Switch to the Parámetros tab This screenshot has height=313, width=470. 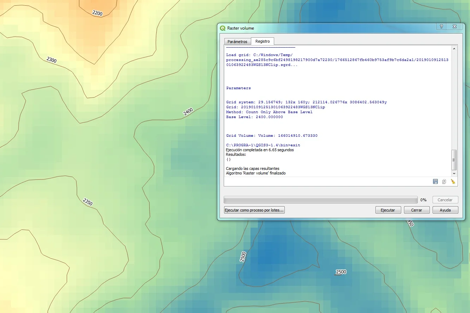coord(237,42)
